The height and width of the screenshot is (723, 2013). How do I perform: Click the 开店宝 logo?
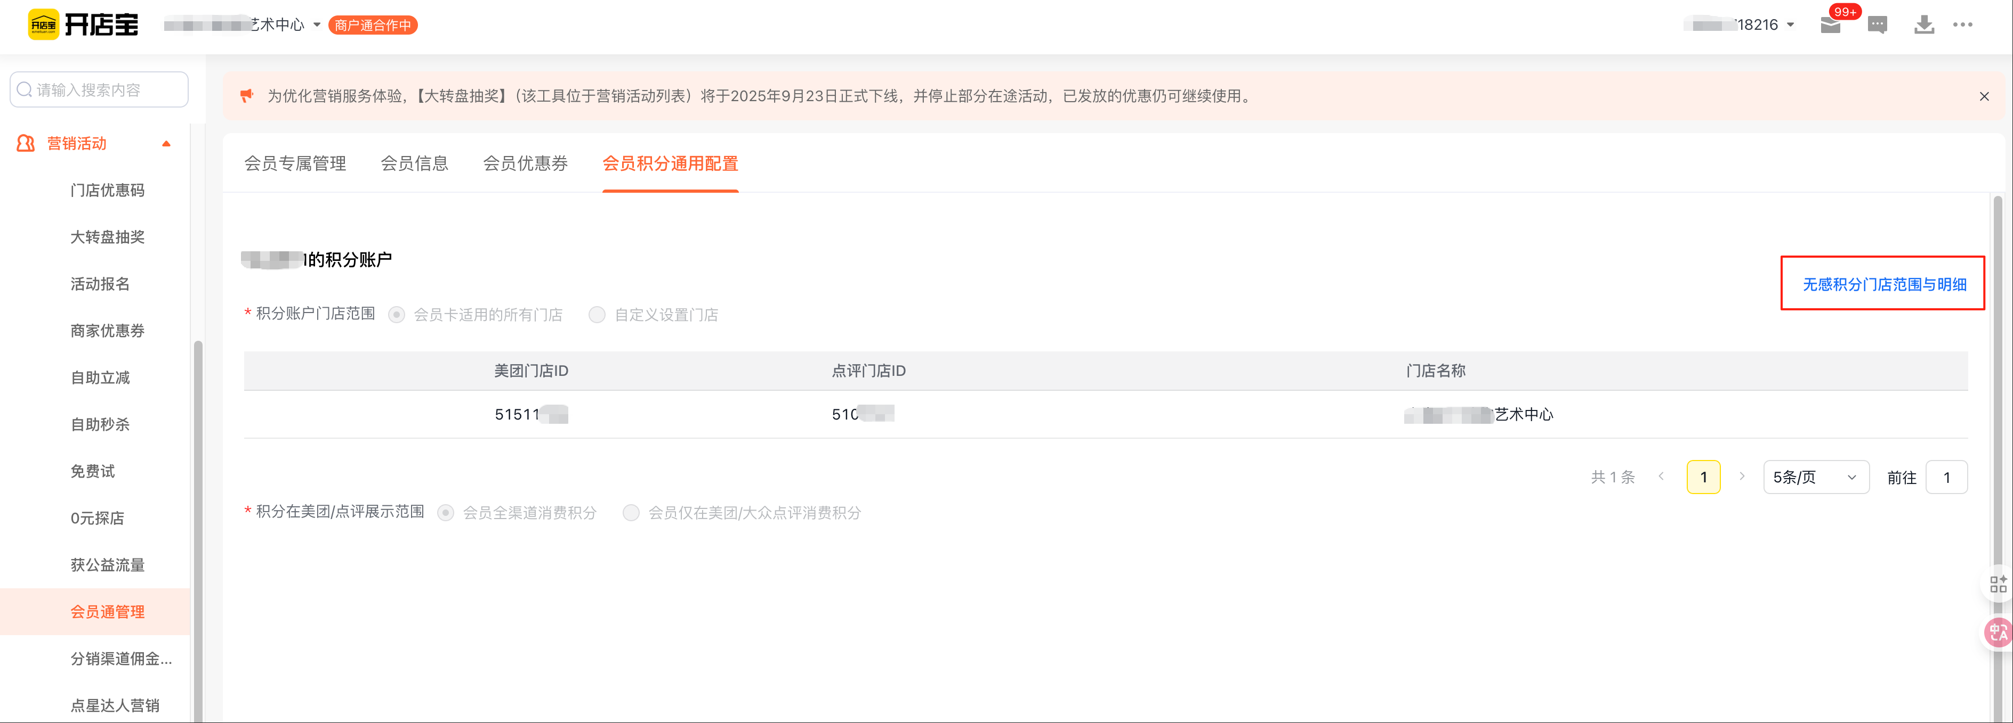tap(84, 25)
